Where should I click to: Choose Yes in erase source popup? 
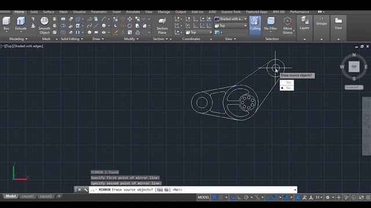pyautogui.click(x=287, y=82)
